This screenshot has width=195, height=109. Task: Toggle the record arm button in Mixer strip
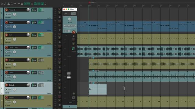[x=74, y=32]
